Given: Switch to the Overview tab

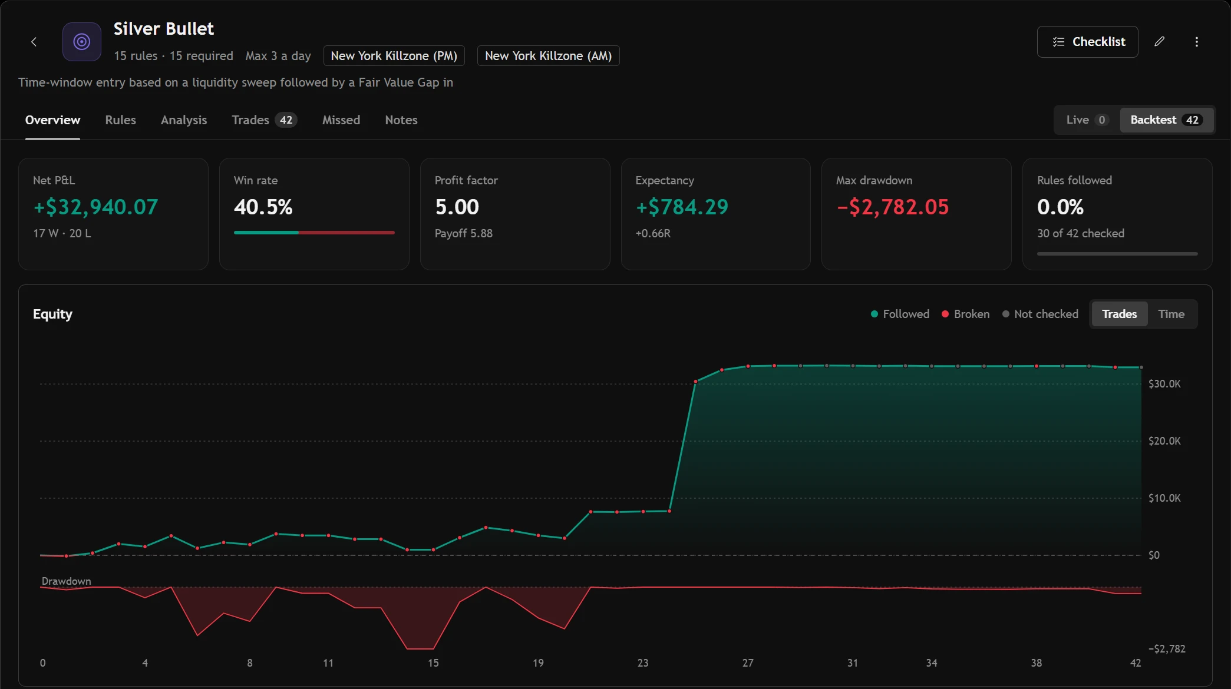Looking at the screenshot, I should click(52, 120).
